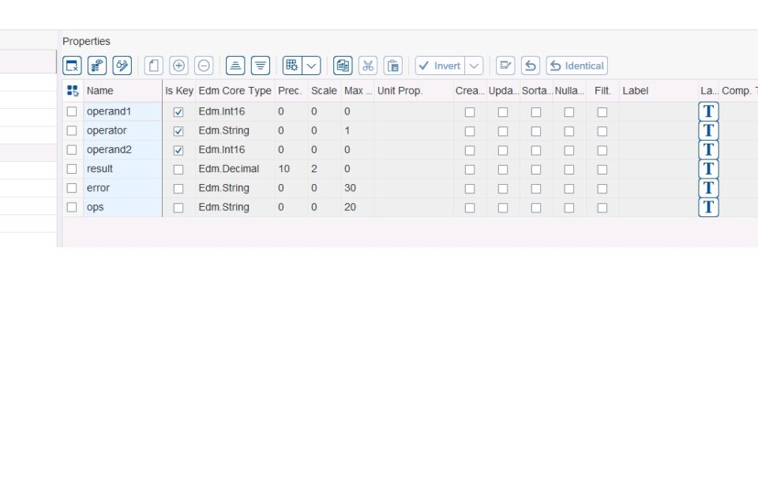Click max length 20 in ops row
This screenshot has width=758, height=477.
click(357, 208)
